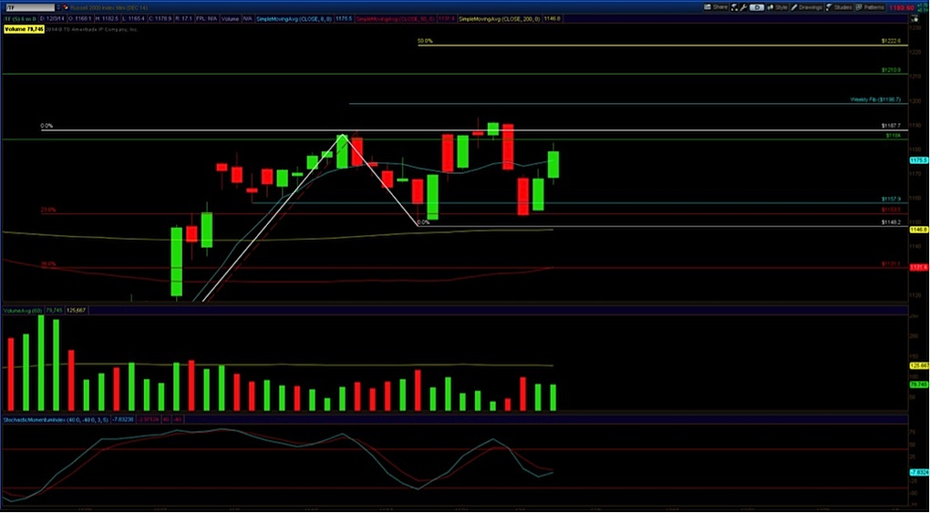Click the 1175.5 cyan price bubble on axis
Image resolution: width=930 pixels, height=513 pixels.
918,160
